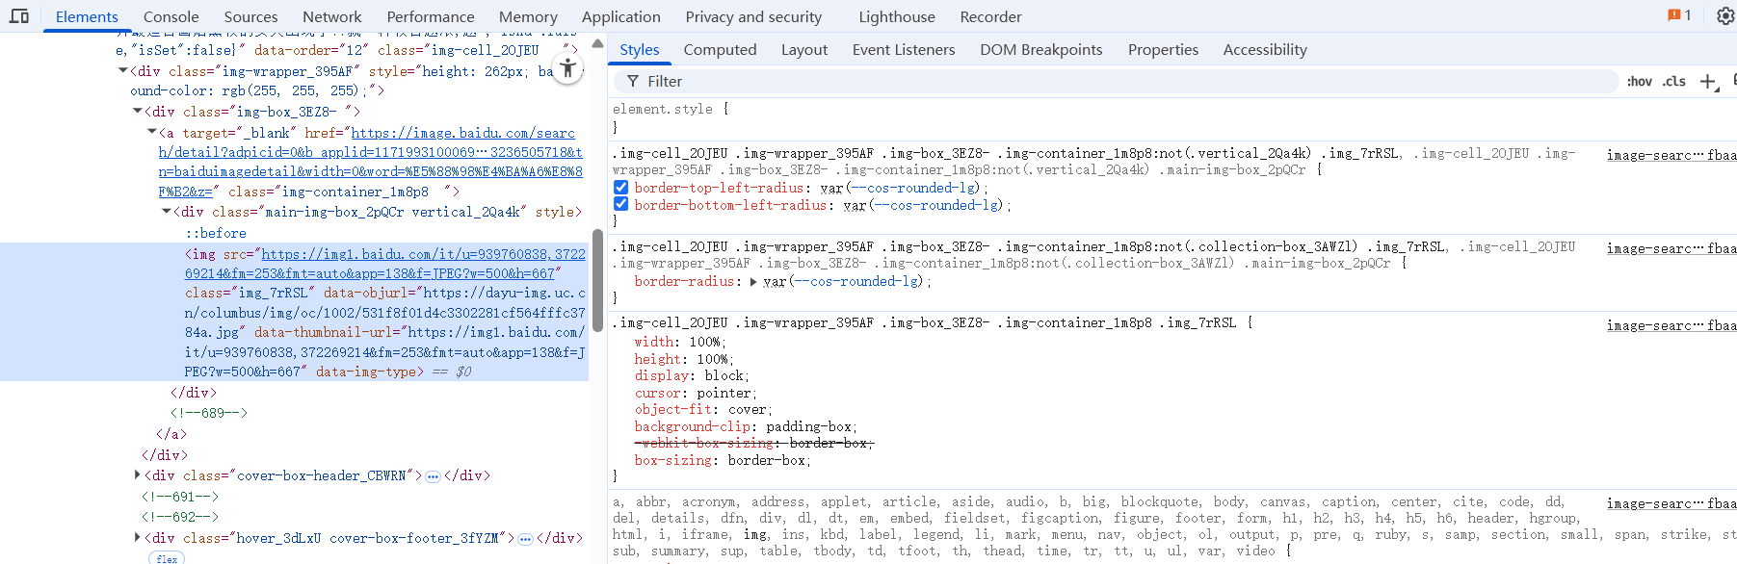Uncheck border-bottom-left-radius property
Screen dimensions: 1737x564
[621, 204]
